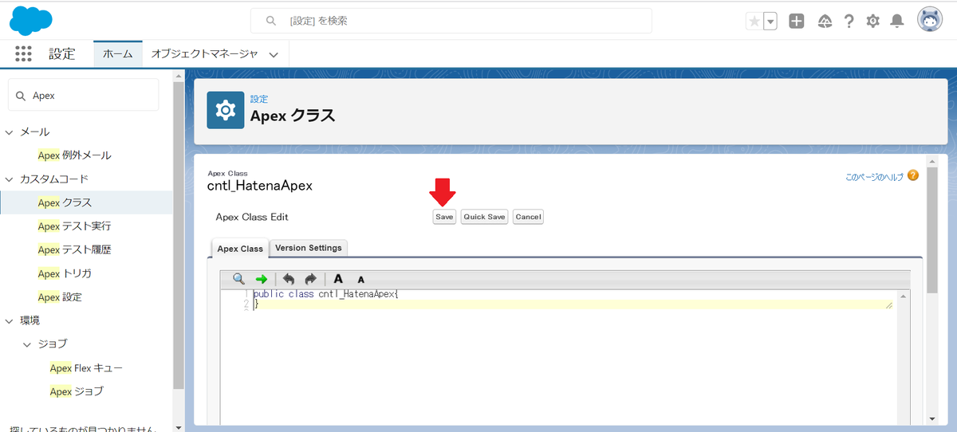Open Apex テスト履歴

click(74, 249)
